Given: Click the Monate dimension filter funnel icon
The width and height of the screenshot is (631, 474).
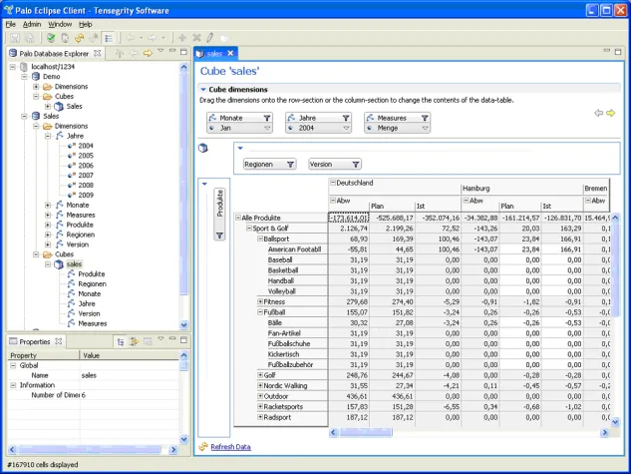Looking at the screenshot, I should click(x=267, y=118).
